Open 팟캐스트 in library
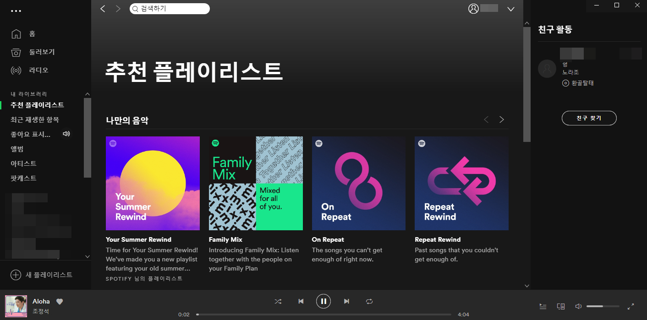Viewport: 647px width, 320px height. [23, 178]
